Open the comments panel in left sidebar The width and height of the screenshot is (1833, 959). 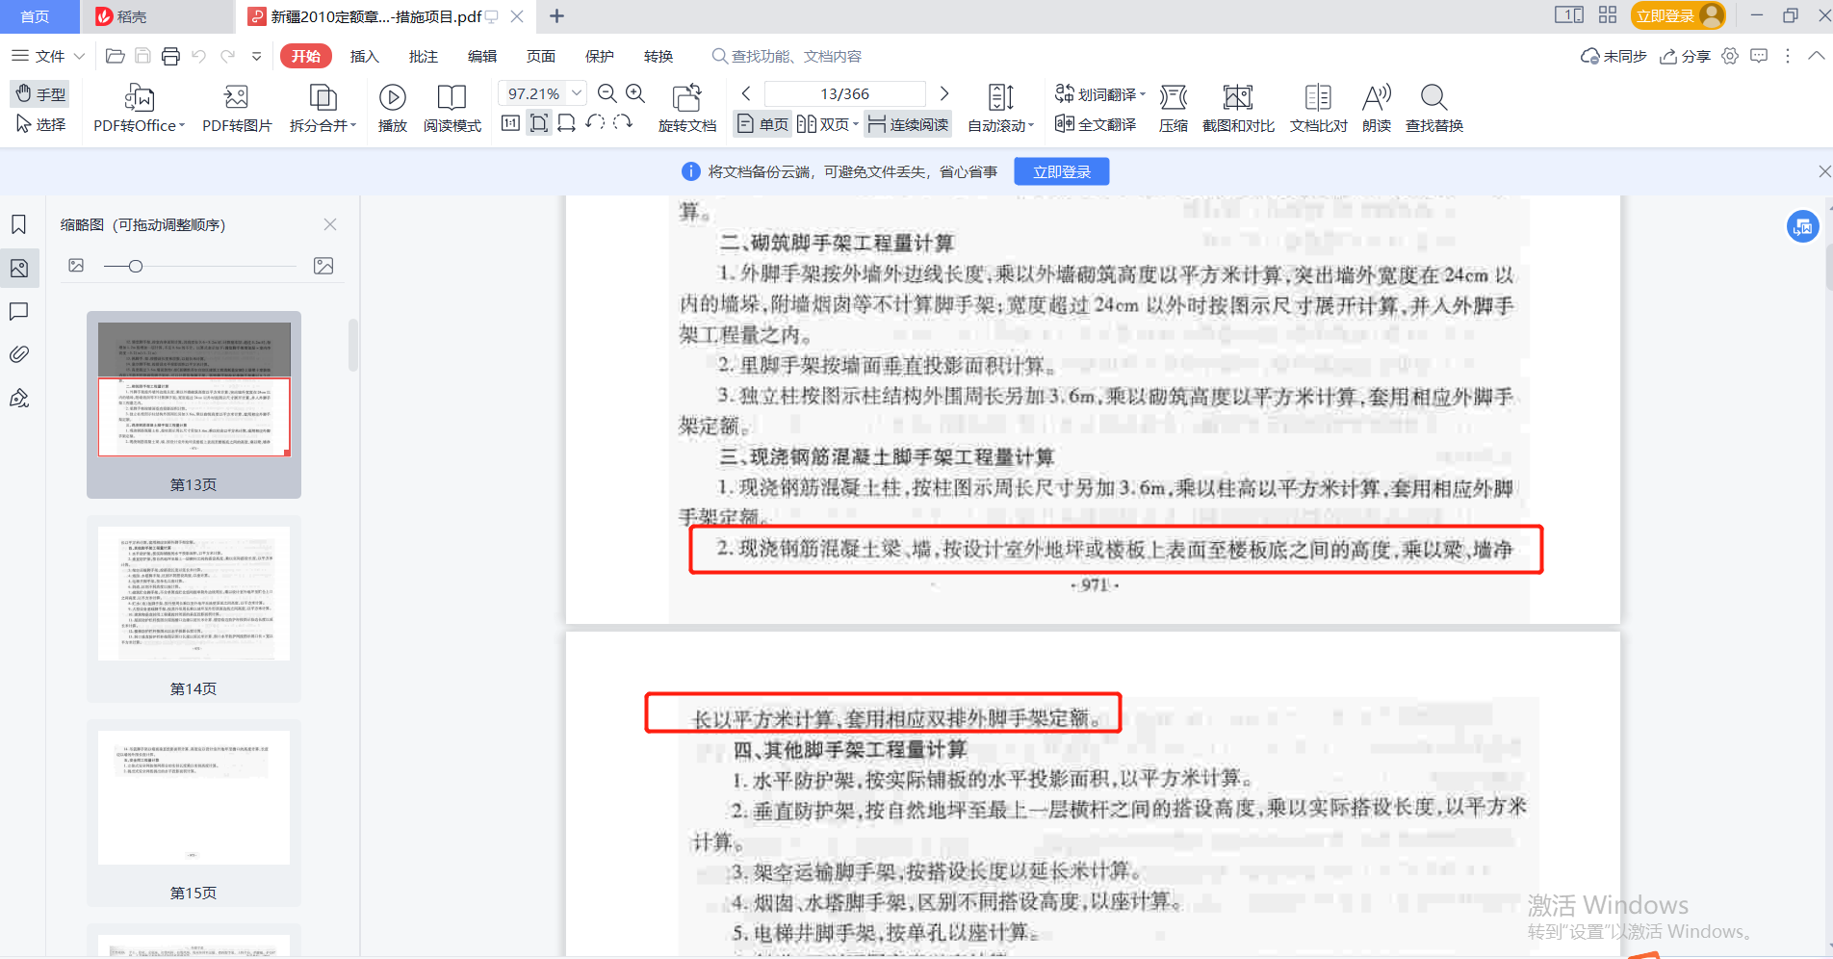[x=19, y=311]
